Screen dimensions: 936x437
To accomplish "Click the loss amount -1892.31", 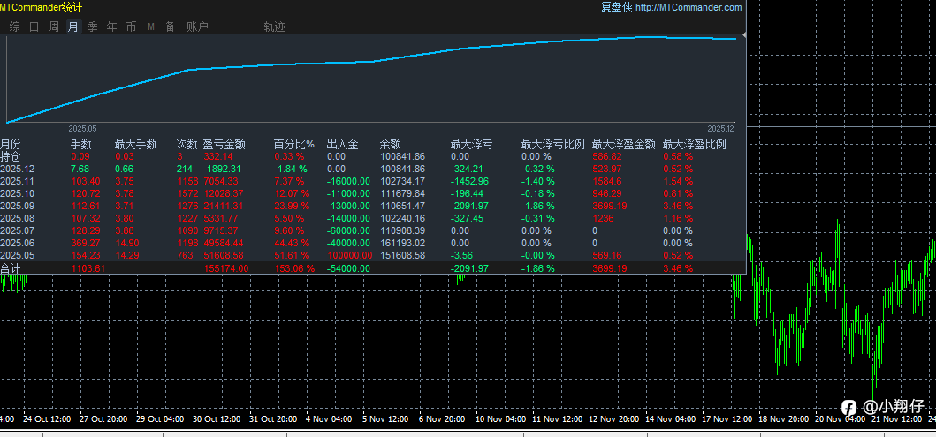I will [222, 169].
